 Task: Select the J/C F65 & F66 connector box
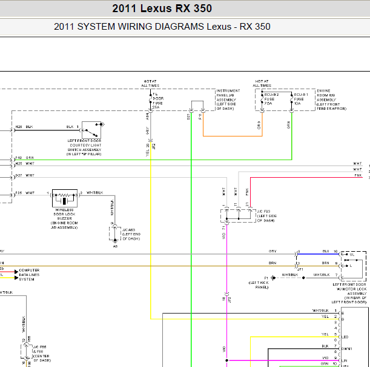(x=26, y=351)
